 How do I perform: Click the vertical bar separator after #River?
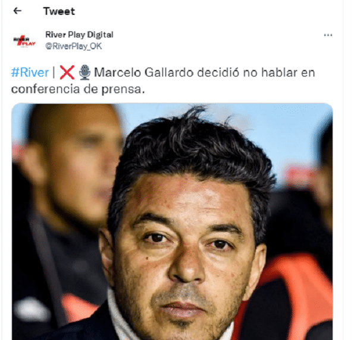tap(54, 72)
